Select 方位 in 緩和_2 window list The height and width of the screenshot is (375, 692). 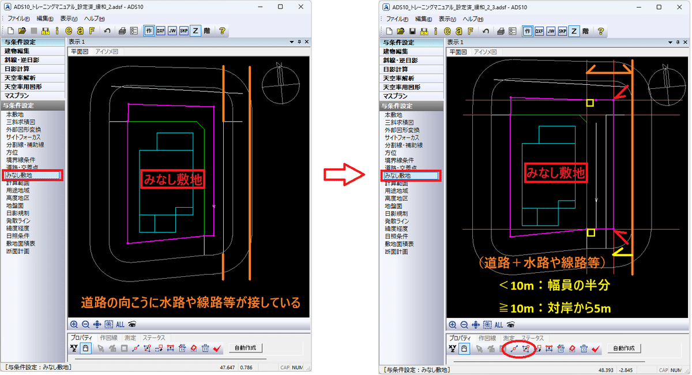point(12,152)
